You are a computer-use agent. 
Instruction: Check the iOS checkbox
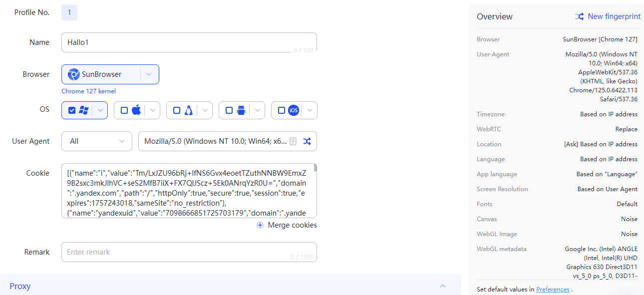pyautogui.click(x=282, y=110)
